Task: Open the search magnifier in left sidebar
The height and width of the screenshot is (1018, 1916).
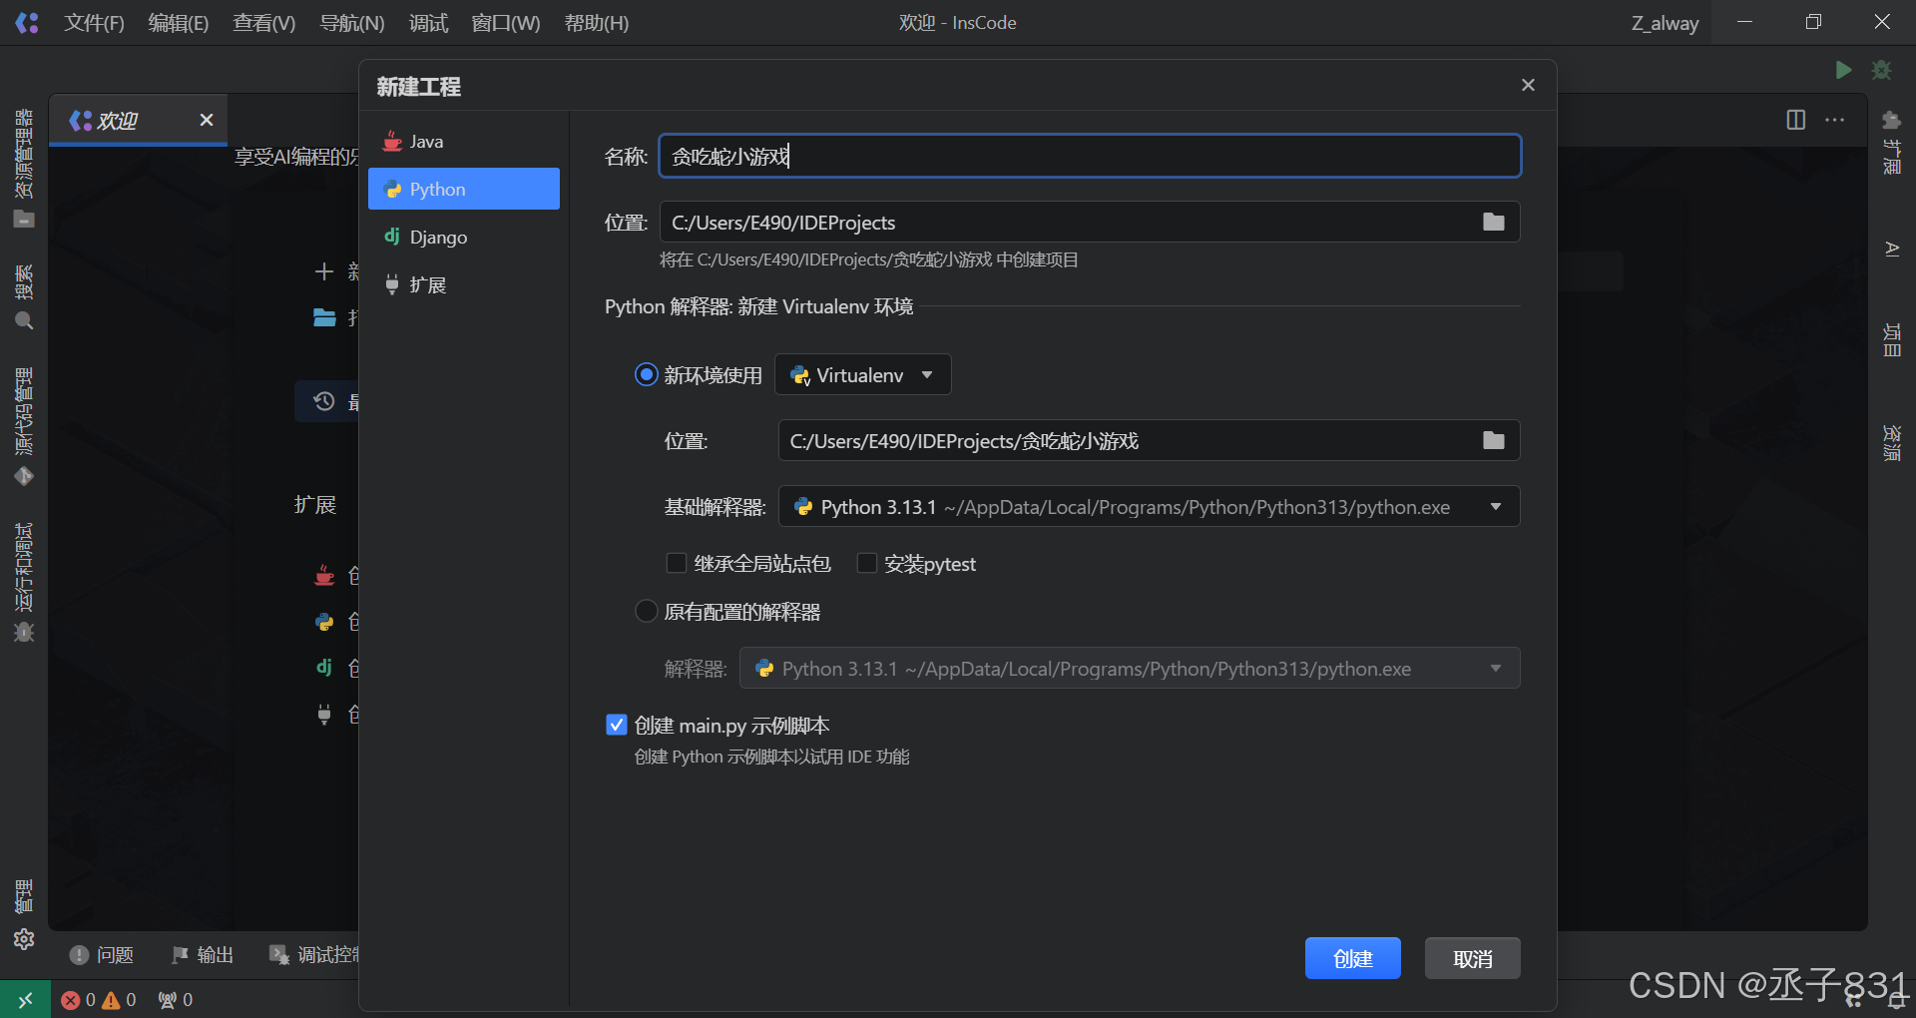Action: coord(24,320)
